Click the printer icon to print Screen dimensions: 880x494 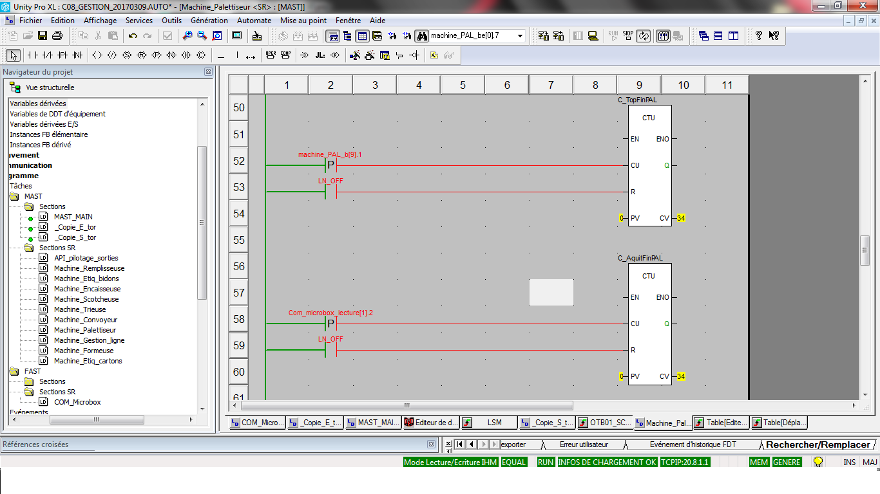coord(57,36)
